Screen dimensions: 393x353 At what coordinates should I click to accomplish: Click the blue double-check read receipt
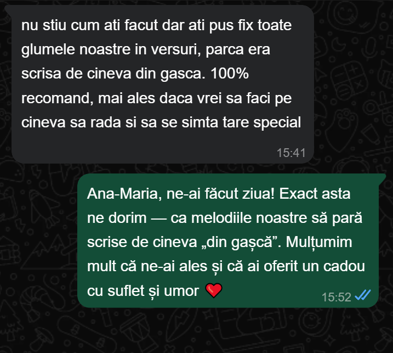pyautogui.click(x=363, y=295)
